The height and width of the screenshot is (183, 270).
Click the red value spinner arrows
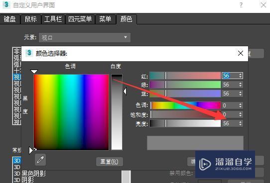click(241, 76)
